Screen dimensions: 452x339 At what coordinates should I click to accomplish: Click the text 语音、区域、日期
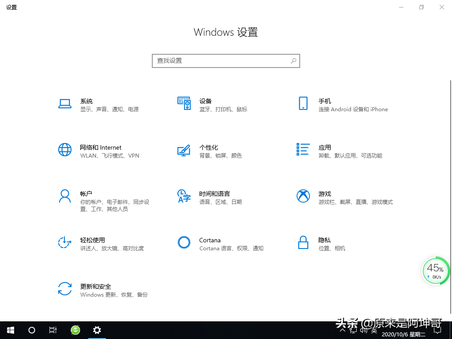(221, 202)
